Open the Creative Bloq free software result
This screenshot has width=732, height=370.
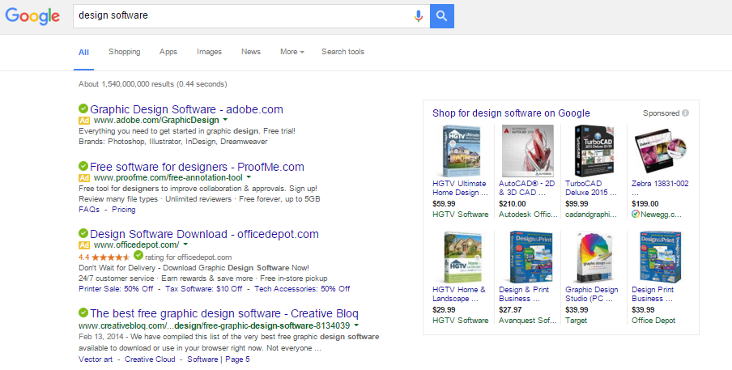click(223, 313)
